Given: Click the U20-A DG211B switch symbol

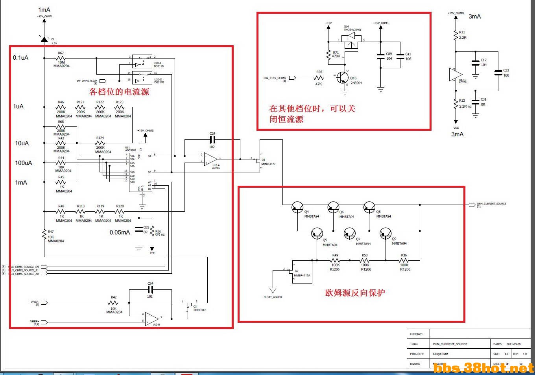Looking at the screenshot, I should coord(142,61).
